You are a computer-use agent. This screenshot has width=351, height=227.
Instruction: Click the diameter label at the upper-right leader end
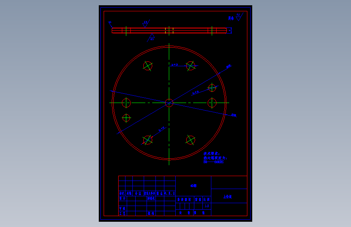click(x=229, y=66)
